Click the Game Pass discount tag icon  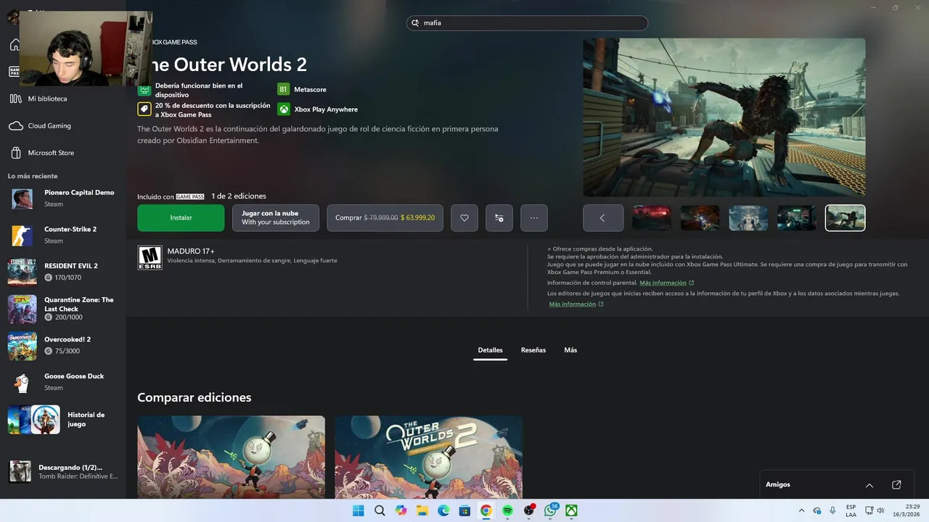[x=144, y=109]
